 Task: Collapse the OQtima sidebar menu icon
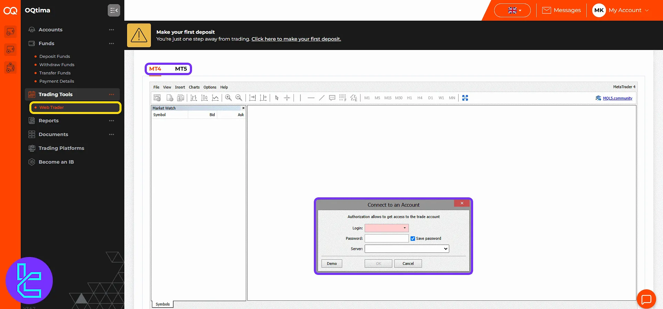[114, 10]
